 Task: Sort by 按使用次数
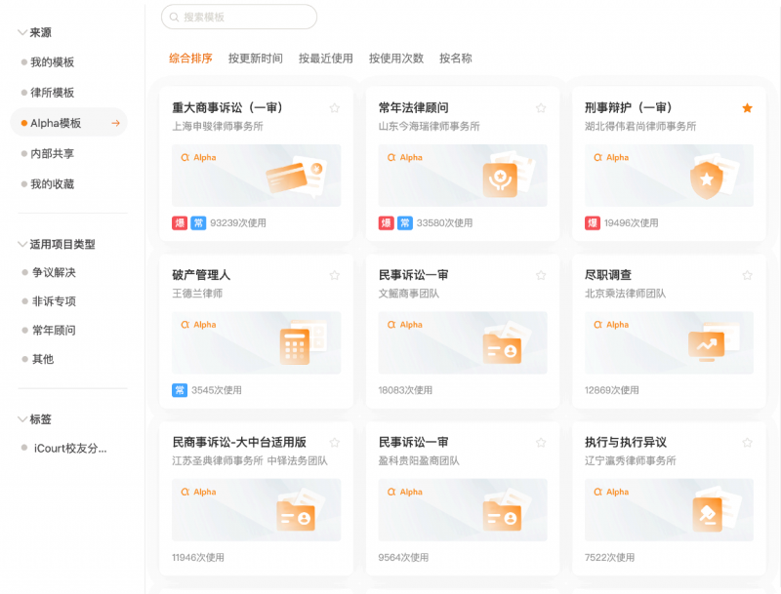(x=396, y=59)
